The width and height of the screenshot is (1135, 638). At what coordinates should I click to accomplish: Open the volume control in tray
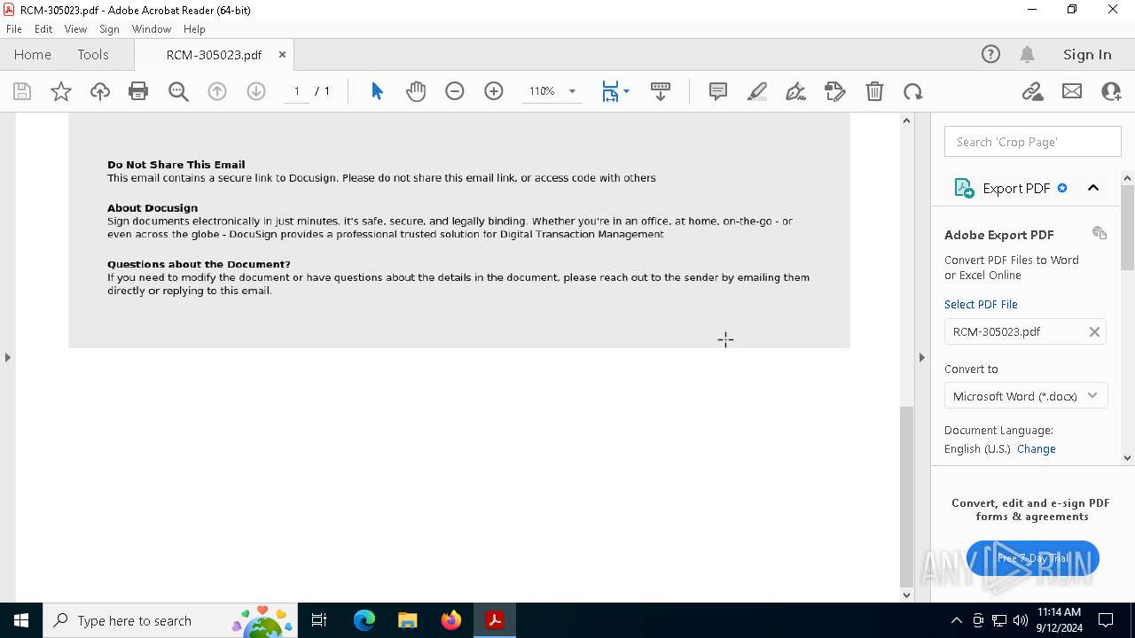point(1021,620)
